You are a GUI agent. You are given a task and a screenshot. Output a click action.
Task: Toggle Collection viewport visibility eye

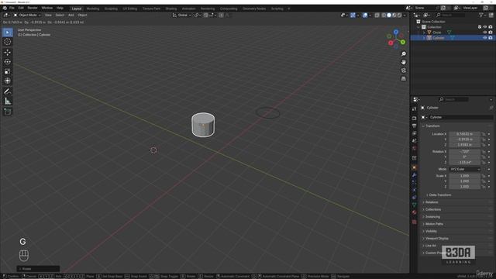(x=485, y=27)
